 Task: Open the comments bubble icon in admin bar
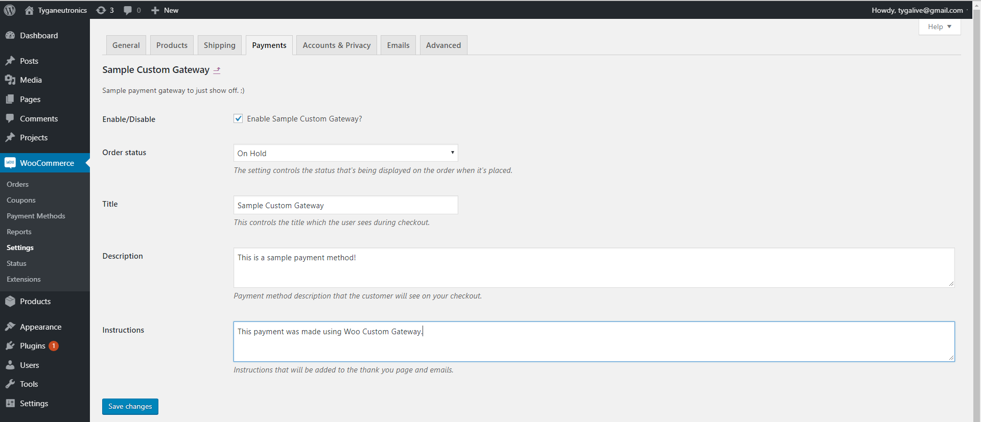coord(128,10)
